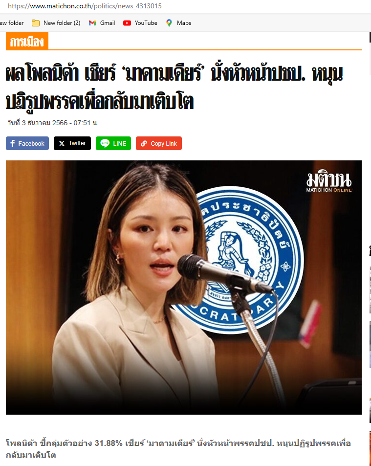Open the Maps pin bookmark icon
The width and height of the screenshot is (371, 466).
(x=169, y=23)
